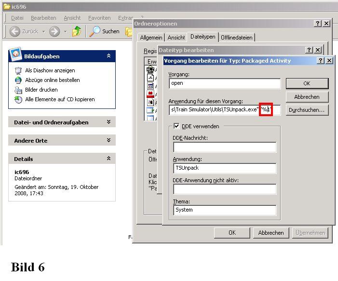Switch to the Offlinedateien tab
Image resolution: width=338 pixels, height=281 pixels.
[x=236, y=38]
